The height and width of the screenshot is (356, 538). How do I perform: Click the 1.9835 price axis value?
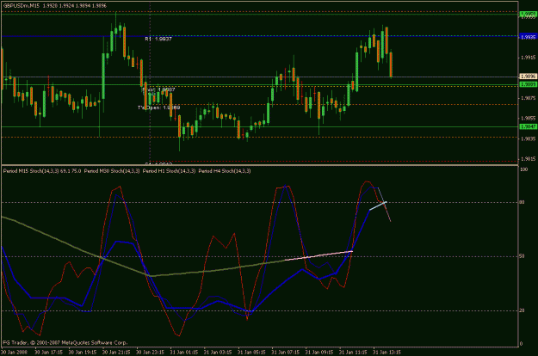point(529,138)
